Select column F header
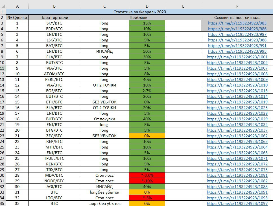The width and height of the screenshot is (273, 206). click(237, 6)
